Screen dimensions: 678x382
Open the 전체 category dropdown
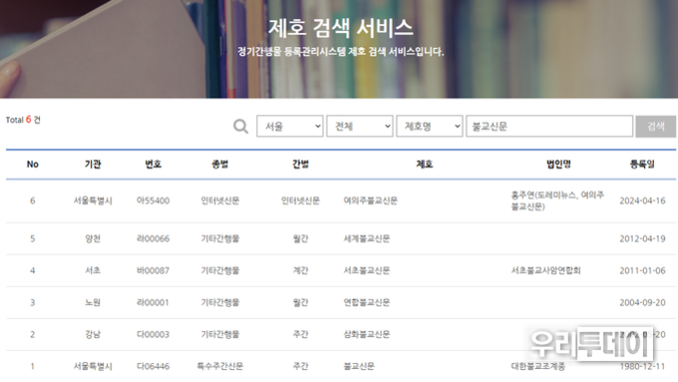[x=360, y=126]
